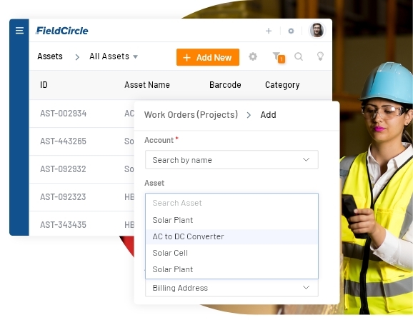Open asset AST-343435
413x320 pixels.
(x=63, y=225)
